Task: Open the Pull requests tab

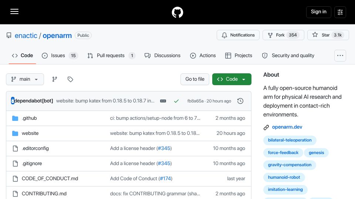Action: click(111, 56)
